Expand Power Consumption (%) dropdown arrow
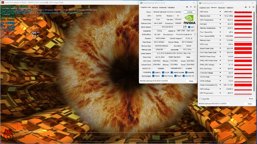 coord(220,85)
